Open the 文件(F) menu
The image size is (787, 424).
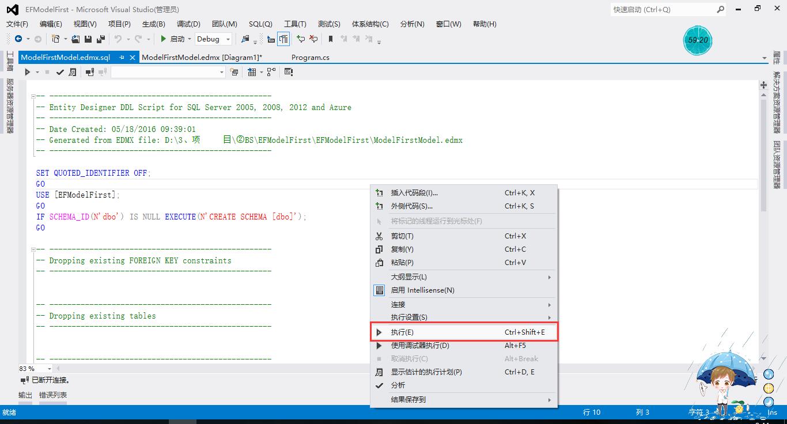tap(17, 24)
